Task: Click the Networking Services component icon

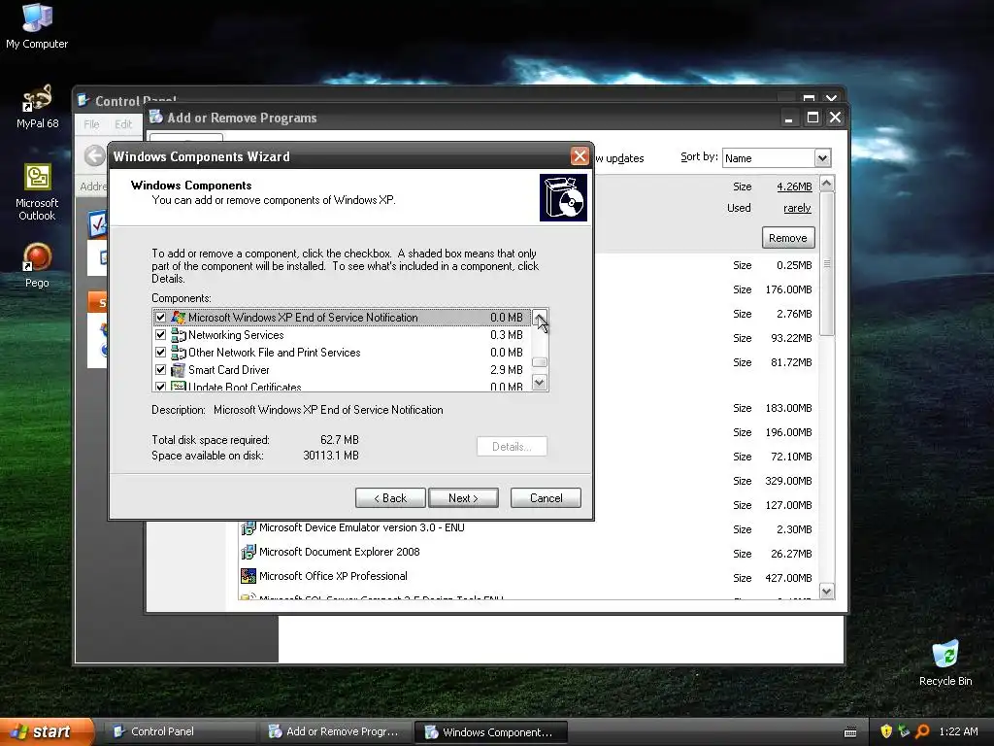Action: coord(179,335)
